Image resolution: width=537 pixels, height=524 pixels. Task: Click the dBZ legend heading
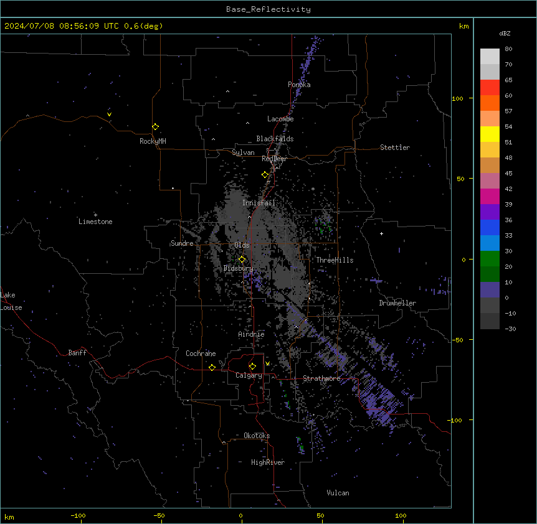[505, 34]
